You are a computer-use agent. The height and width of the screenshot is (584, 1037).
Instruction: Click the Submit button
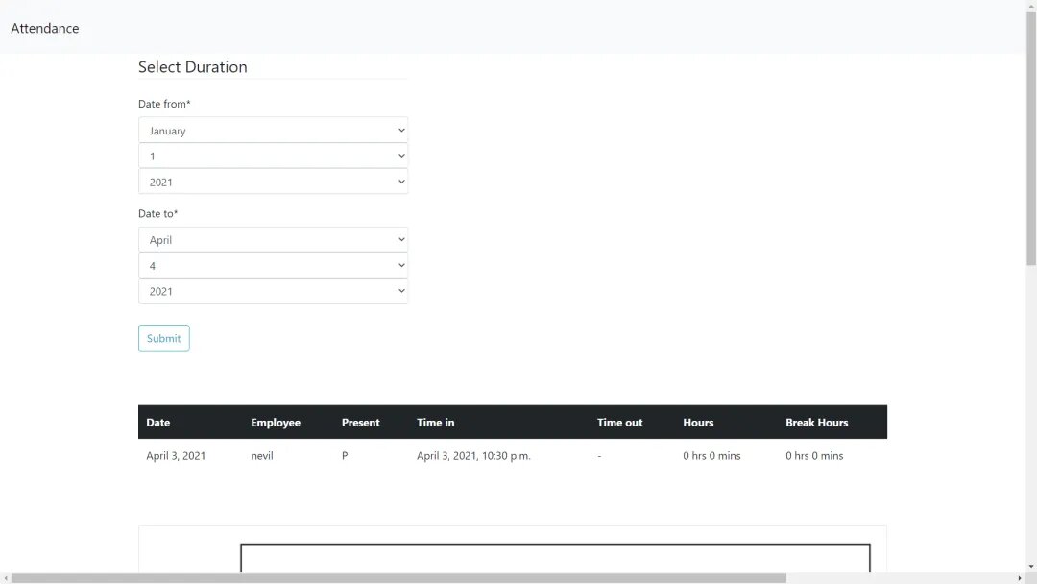coord(163,338)
